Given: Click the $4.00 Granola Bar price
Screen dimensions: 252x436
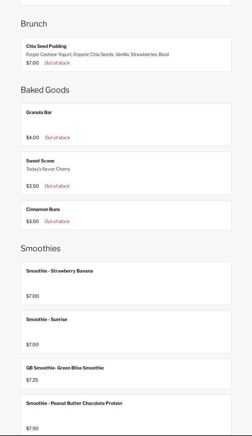Looking at the screenshot, I should point(32,138).
